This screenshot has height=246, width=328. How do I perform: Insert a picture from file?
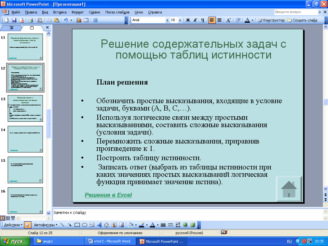(121, 225)
